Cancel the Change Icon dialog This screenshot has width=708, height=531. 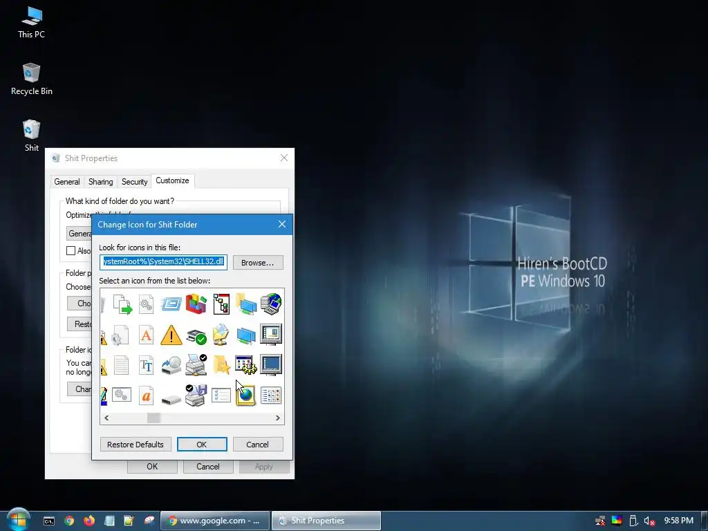[x=258, y=445]
